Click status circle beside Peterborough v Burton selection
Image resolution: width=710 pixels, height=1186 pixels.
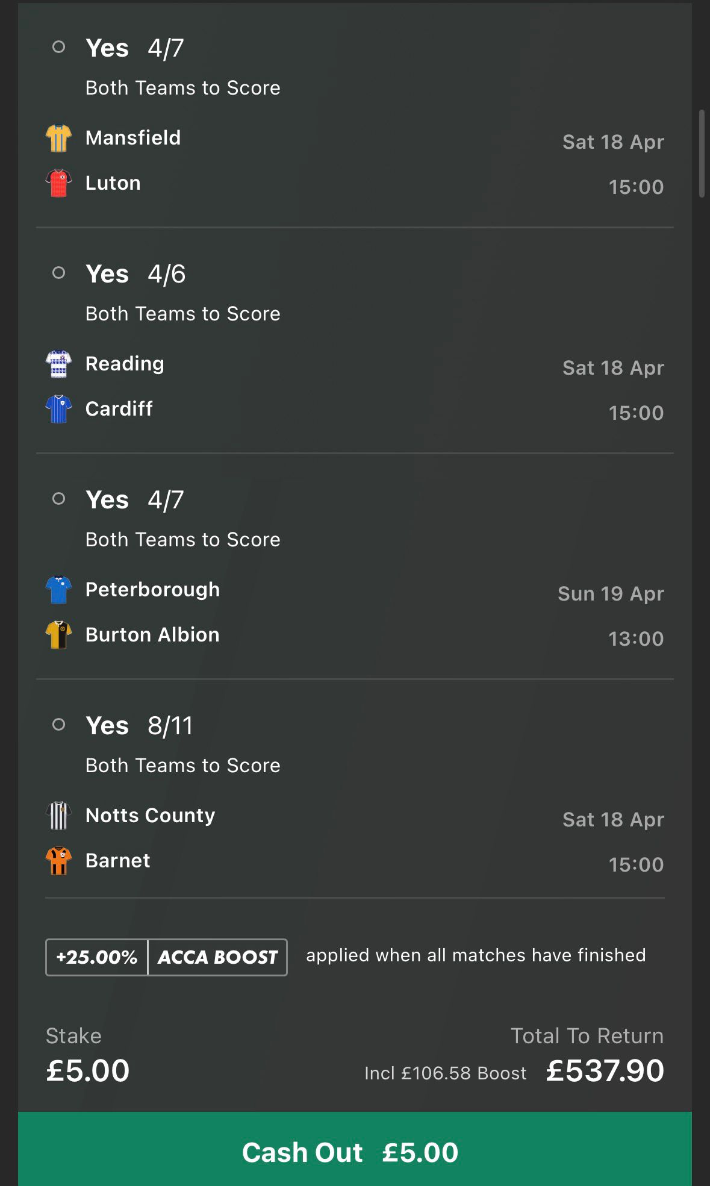[58, 499]
